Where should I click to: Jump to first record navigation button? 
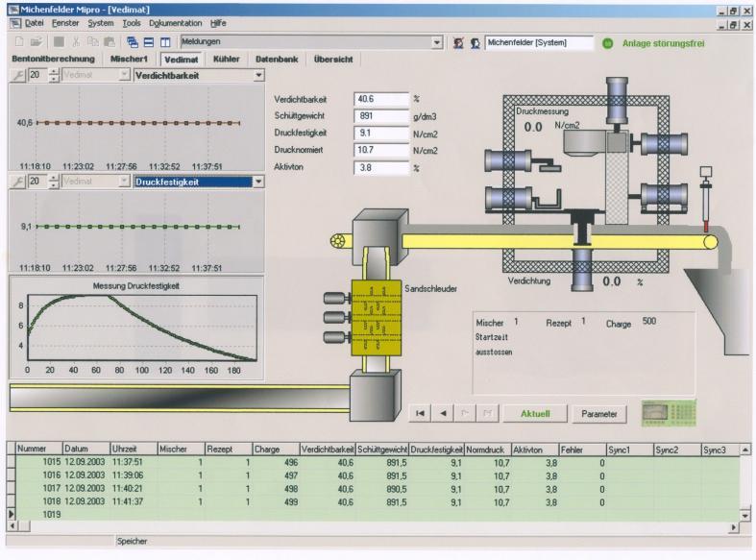420,413
